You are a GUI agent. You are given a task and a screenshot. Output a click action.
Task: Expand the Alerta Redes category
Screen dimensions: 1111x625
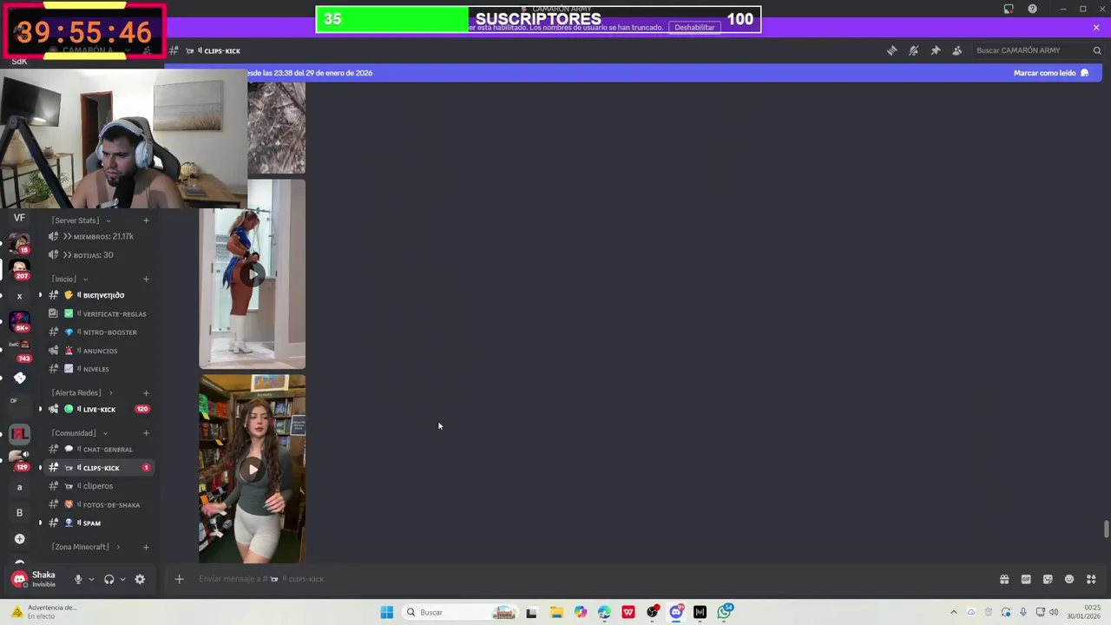click(x=82, y=392)
